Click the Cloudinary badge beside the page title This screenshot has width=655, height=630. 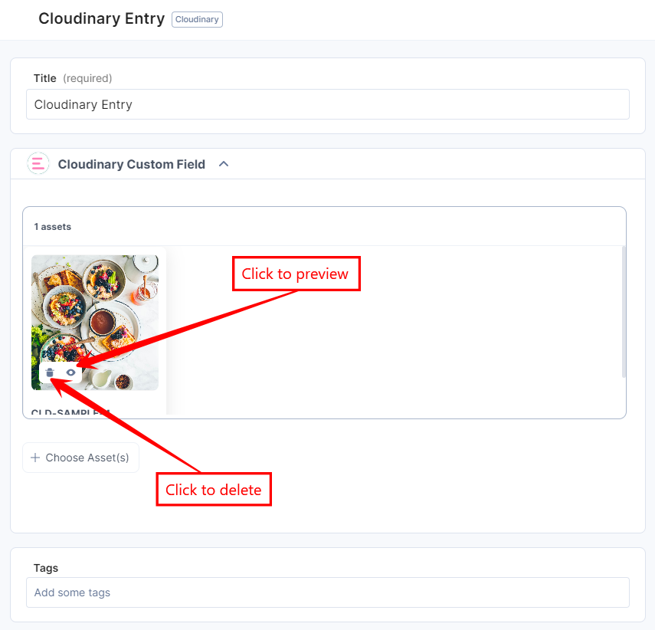[196, 19]
